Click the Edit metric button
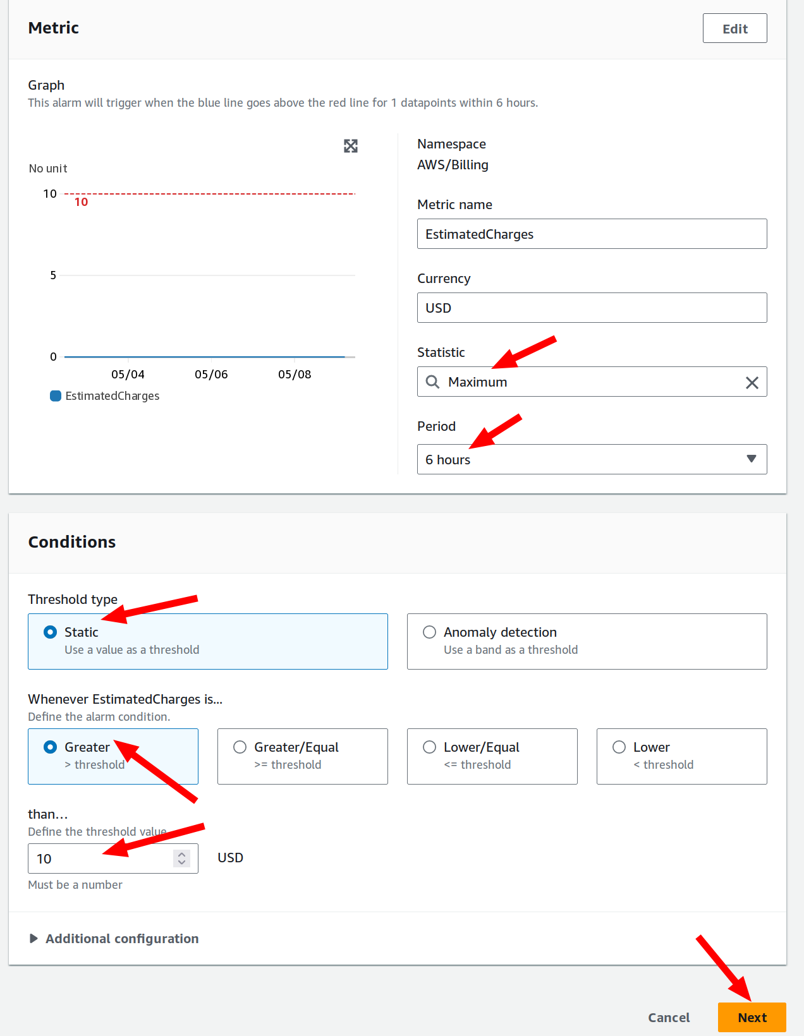The image size is (804, 1036). click(x=735, y=28)
